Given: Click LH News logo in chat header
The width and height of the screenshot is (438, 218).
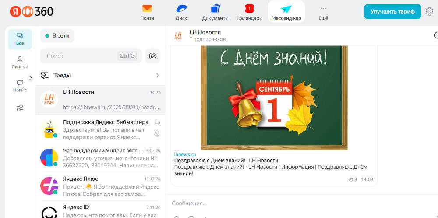Looking at the screenshot, I should (x=178, y=35).
